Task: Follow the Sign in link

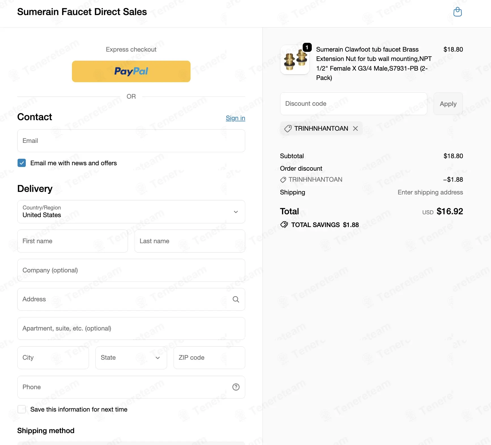Action: click(x=235, y=118)
